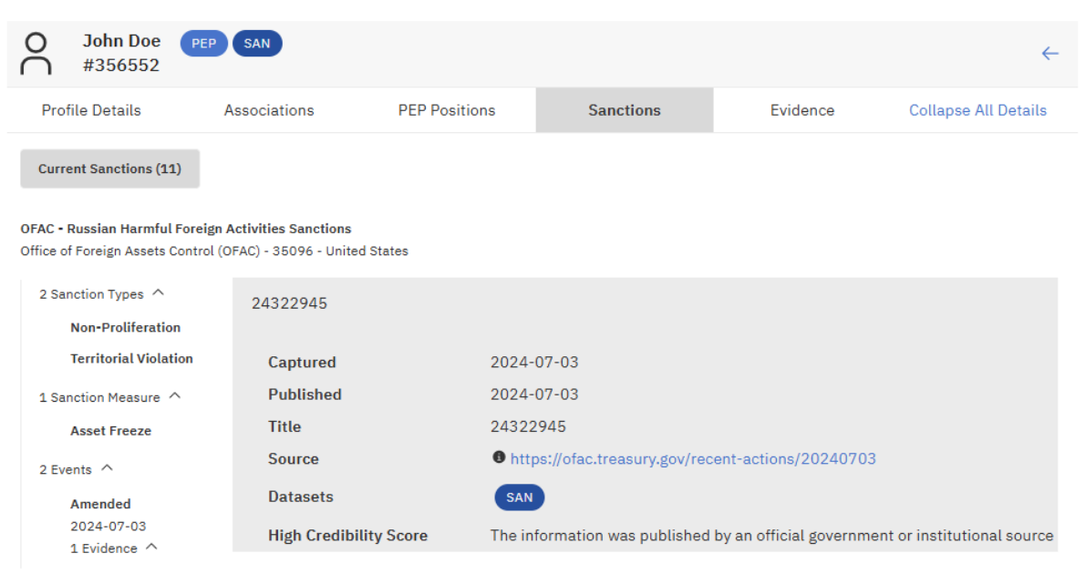Select the Sanctions tab
The width and height of the screenshot is (1085, 574).
(625, 110)
